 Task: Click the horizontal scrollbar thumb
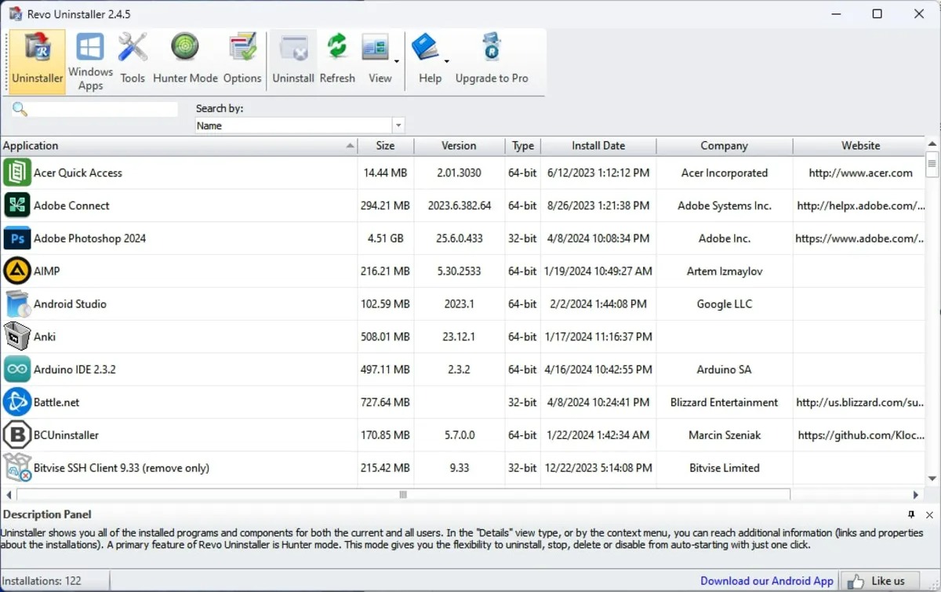point(403,495)
